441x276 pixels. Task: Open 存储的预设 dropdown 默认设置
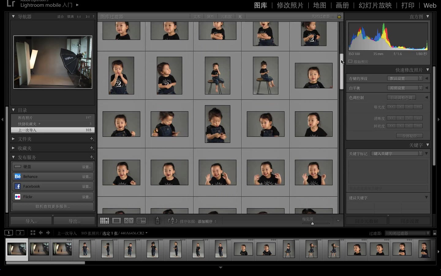(x=405, y=79)
